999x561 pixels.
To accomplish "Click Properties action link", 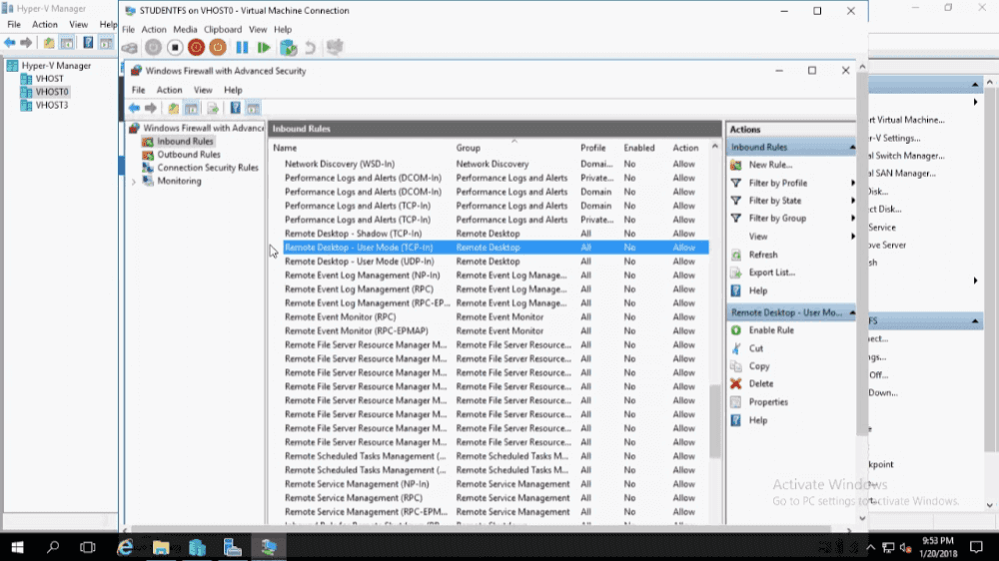I will 768,402.
